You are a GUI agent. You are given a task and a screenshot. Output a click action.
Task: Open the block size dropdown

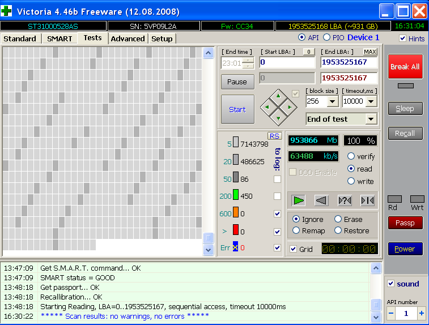tap(333, 101)
